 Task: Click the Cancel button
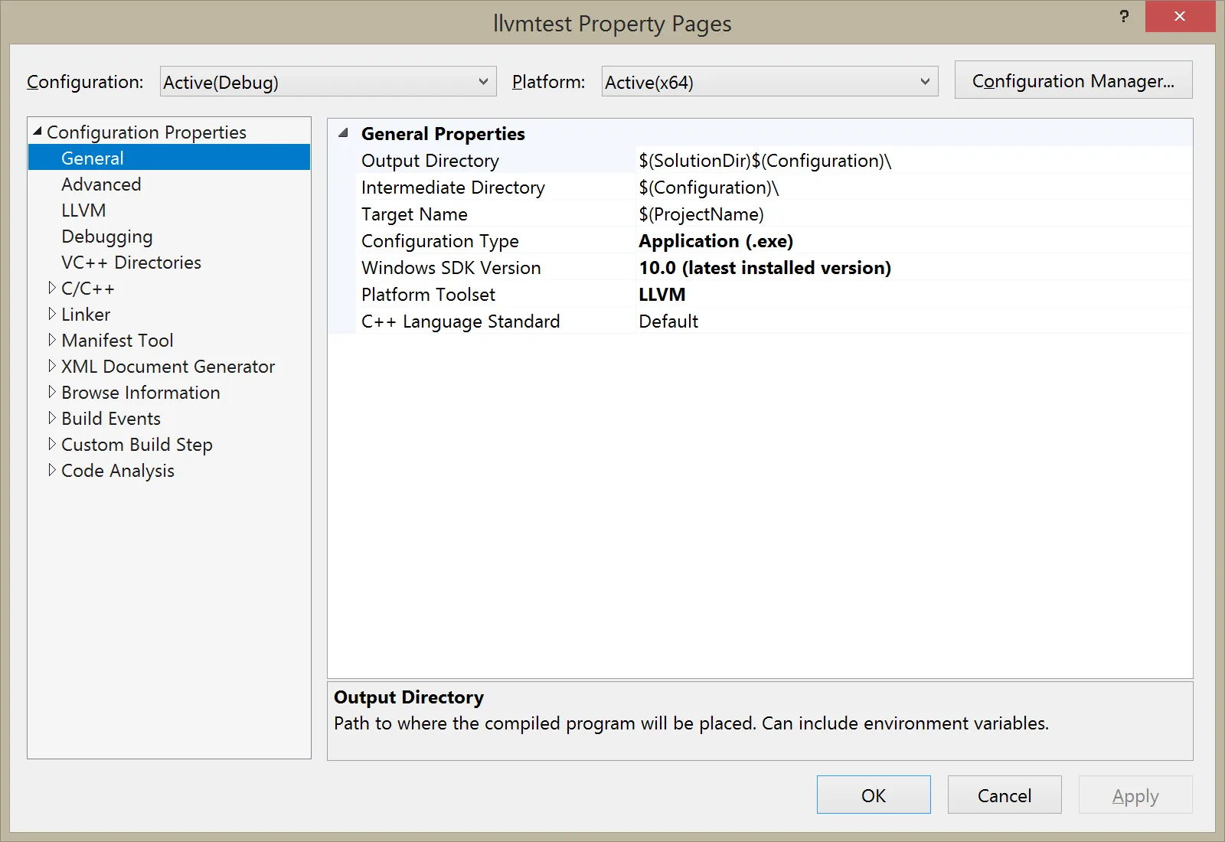pos(1004,795)
